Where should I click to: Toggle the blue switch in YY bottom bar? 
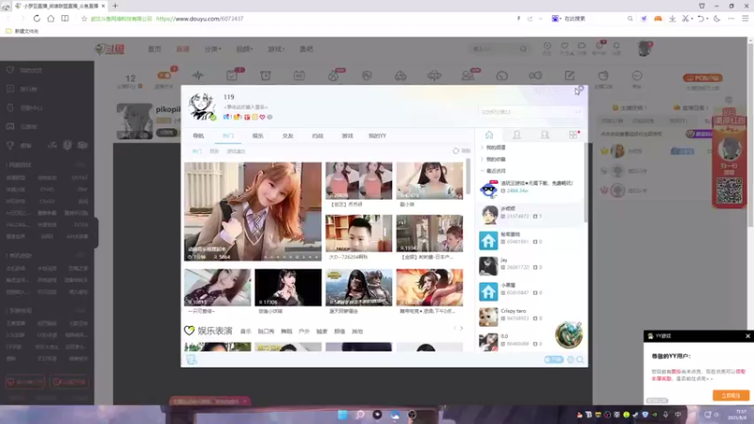pyautogui.click(x=553, y=360)
